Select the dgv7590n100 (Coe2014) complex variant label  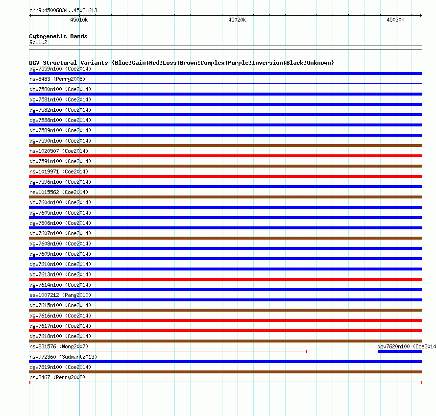pyautogui.click(x=60, y=141)
